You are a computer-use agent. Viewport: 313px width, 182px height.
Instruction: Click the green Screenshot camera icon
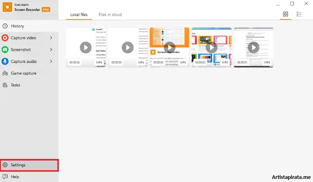[x=5, y=50]
